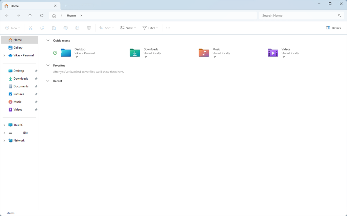Collapse the Favorites section
The image size is (347, 216).
[x=48, y=65]
